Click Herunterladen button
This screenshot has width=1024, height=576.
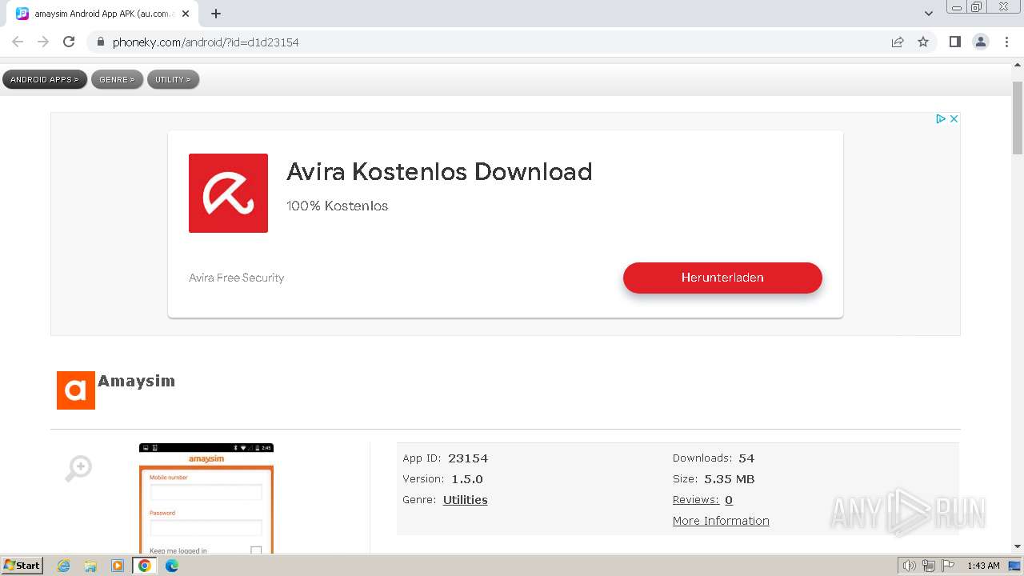722,278
